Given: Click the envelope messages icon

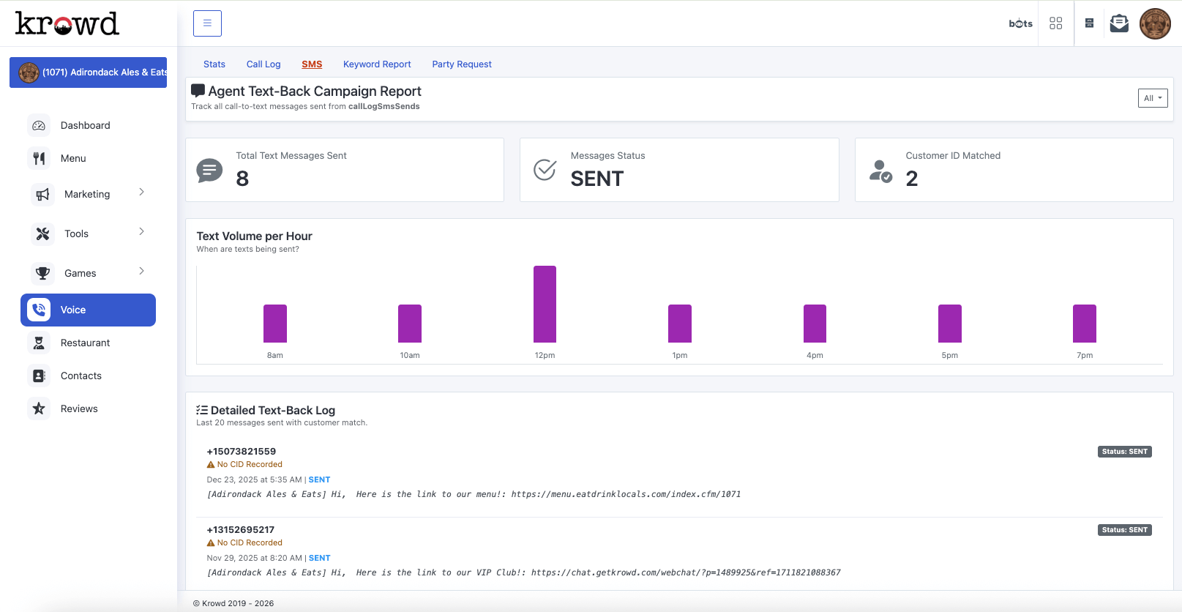Looking at the screenshot, I should 1119,23.
